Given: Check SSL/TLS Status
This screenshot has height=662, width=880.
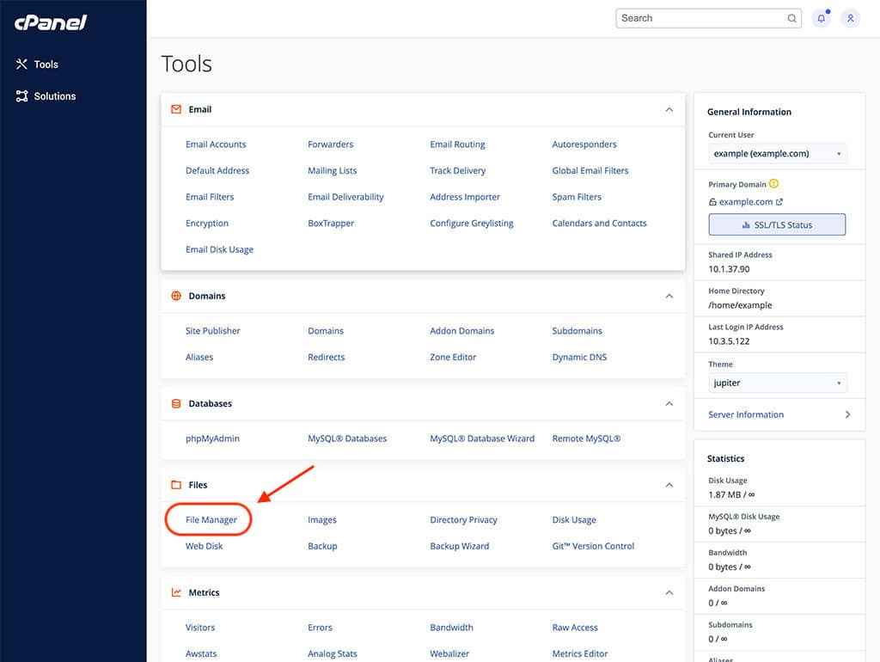Looking at the screenshot, I should click(777, 224).
